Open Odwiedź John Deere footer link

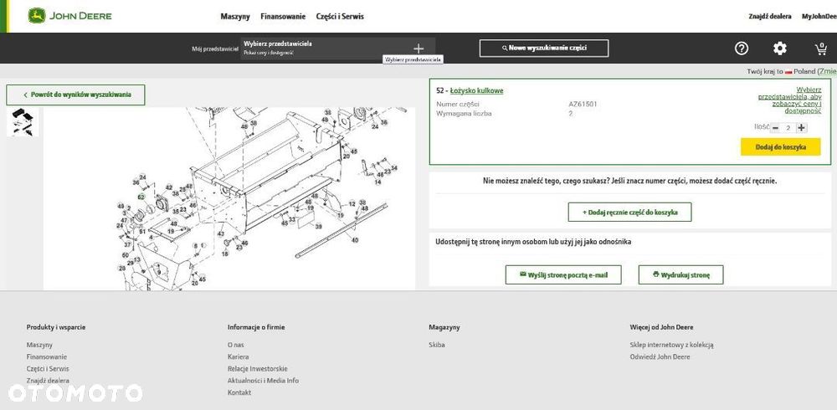coord(660,356)
